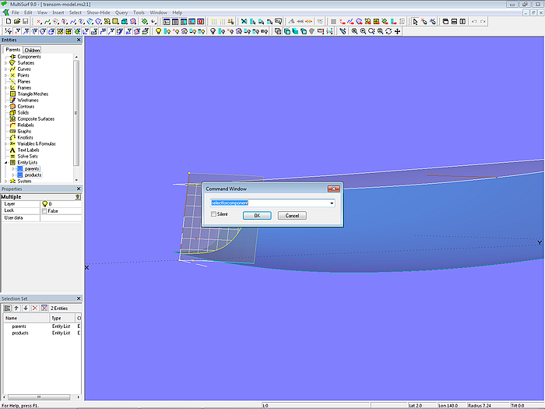Click the Open file folder icon
Image resolution: width=545 pixels, height=409 pixels.
16,22
